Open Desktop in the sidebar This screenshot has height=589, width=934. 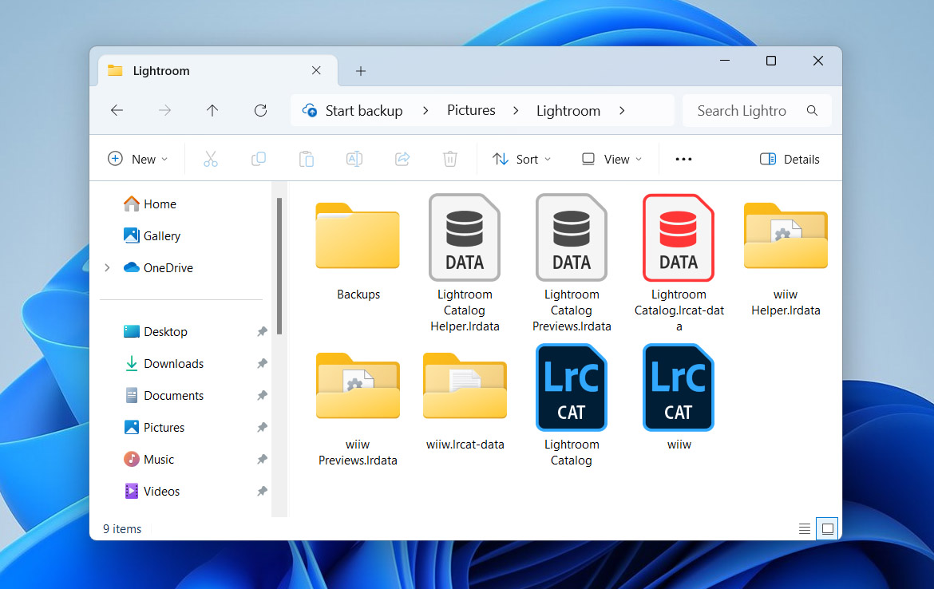156,332
